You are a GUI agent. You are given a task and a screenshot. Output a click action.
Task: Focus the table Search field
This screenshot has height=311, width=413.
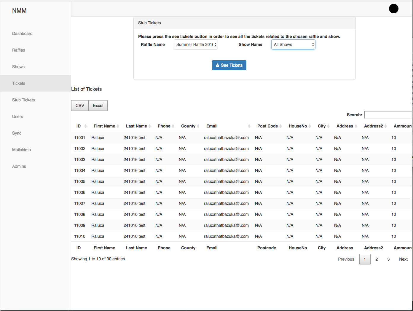pos(388,115)
